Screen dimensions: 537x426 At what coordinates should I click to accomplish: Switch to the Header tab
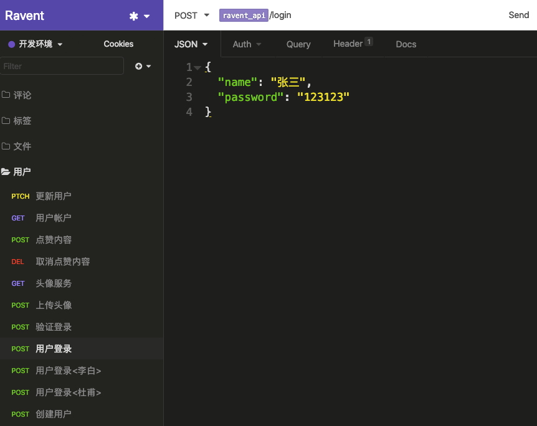click(x=353, y=44)
